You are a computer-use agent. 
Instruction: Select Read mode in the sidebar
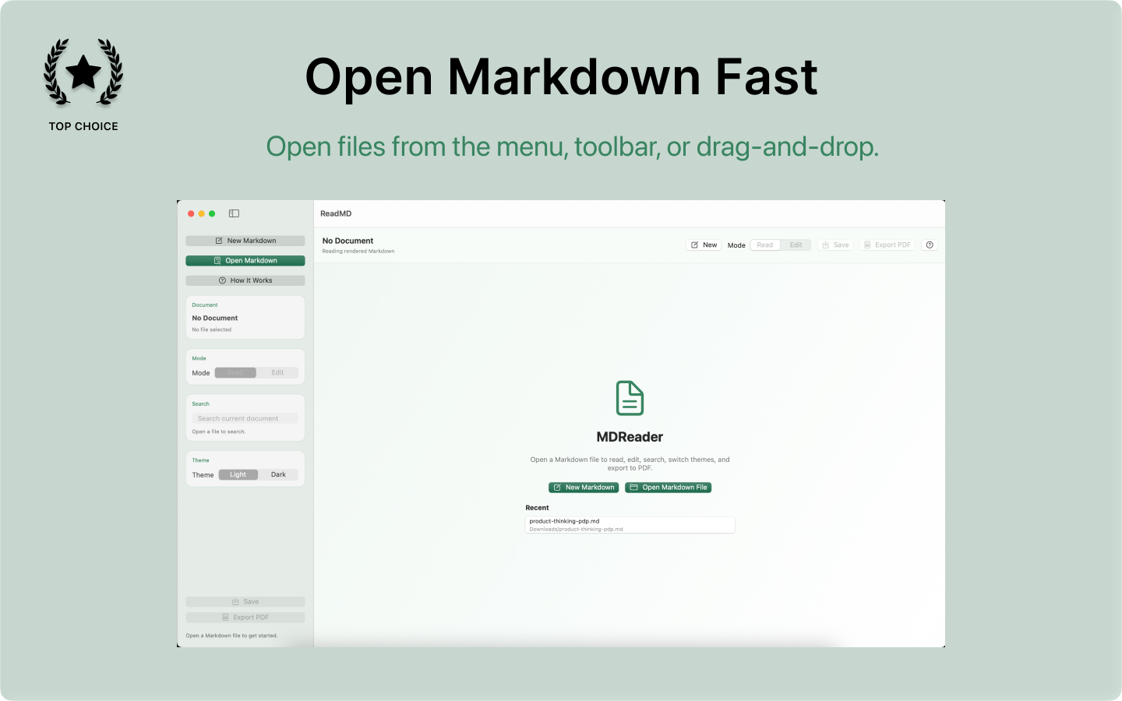pyautogui.click(x=235, y=373)
